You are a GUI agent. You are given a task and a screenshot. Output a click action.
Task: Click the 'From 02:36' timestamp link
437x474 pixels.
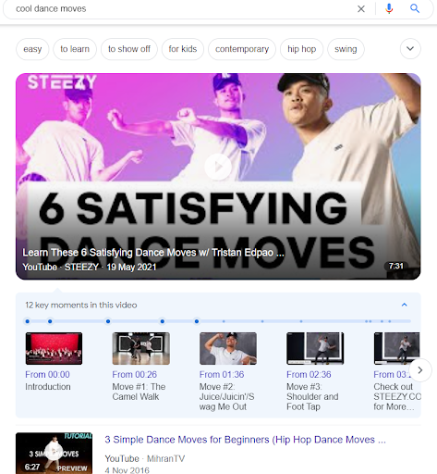(309, 375)
